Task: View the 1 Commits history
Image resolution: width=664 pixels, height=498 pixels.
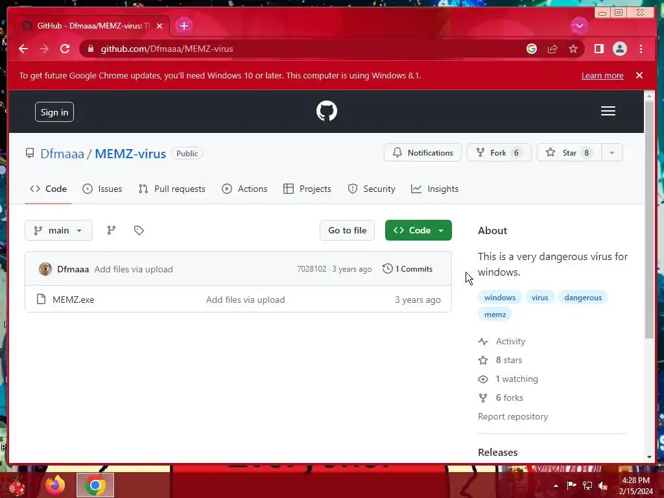Action: (407, 269)
